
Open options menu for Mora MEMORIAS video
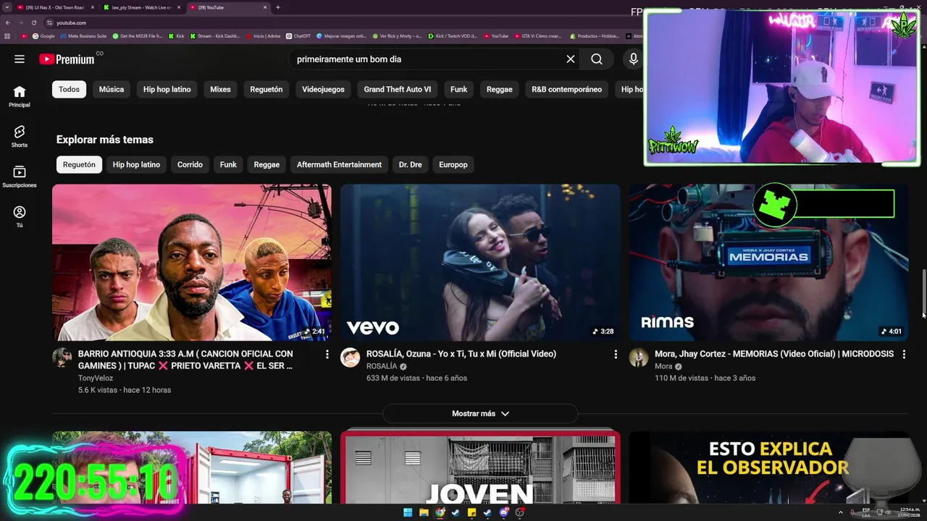tap(904, 355)
